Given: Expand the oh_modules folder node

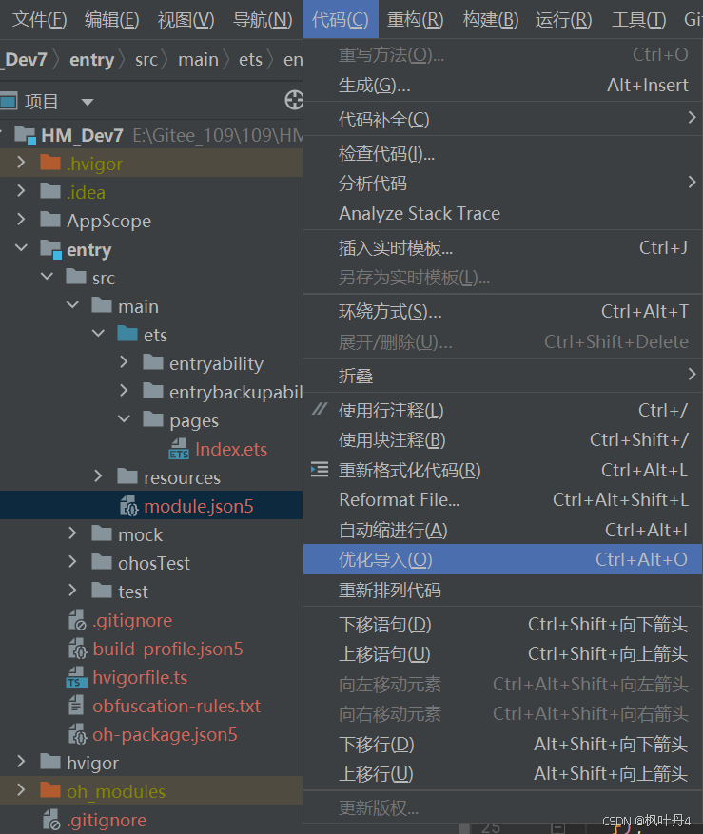Looking at the screenshot, I should tap(21, 790).
